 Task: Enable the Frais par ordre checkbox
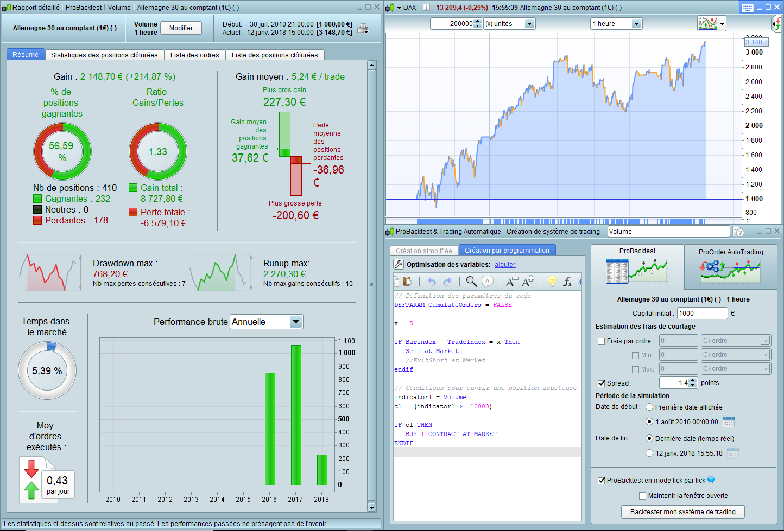tap(601, 341)
